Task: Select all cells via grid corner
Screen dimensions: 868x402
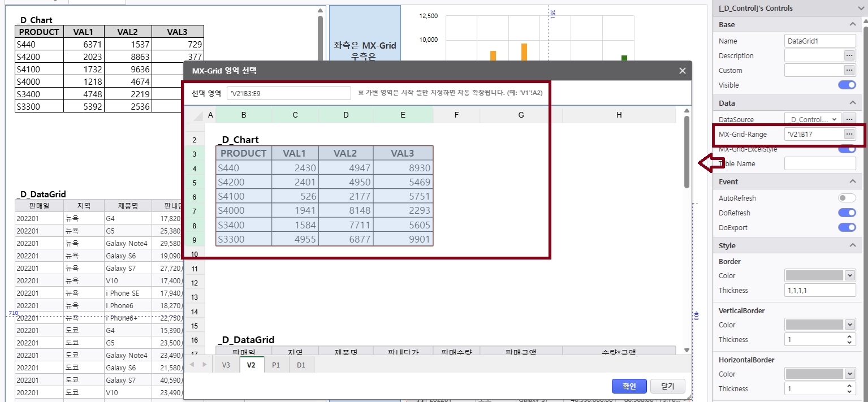Action: tap(197, 115)
